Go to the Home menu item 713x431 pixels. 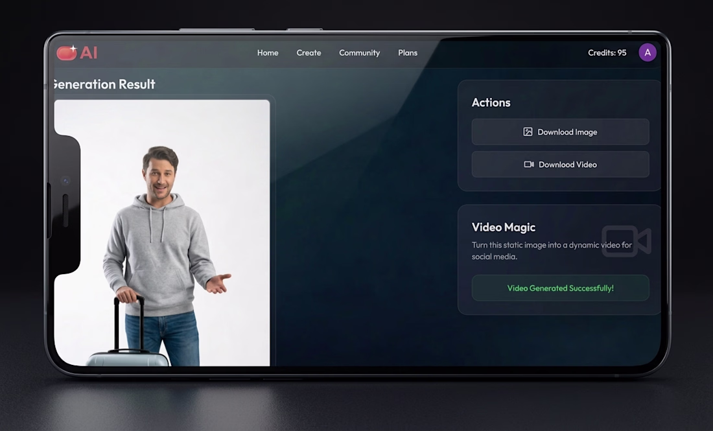268,52
